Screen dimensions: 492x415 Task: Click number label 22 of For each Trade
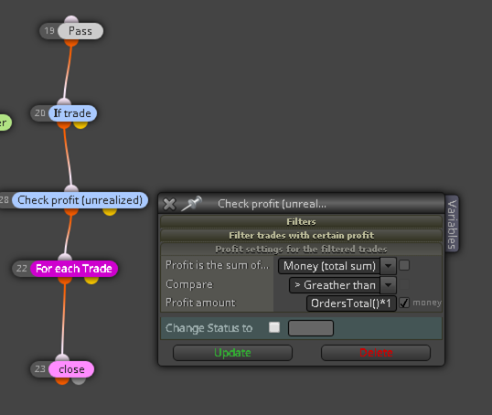pyautogui.click(x=22, y=269)
